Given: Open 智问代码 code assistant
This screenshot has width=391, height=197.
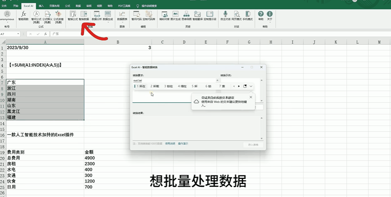Looking at the screenshot, I should [x=136, y=14].
